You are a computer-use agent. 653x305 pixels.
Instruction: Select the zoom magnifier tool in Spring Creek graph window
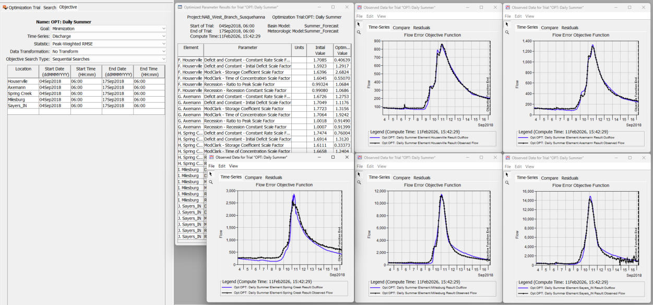(x=211, y=182)
